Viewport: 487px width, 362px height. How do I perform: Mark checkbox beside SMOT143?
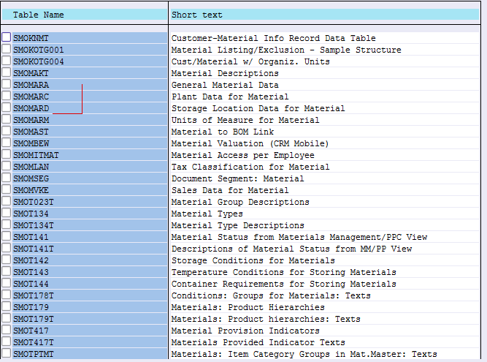(x=7, y=271)
